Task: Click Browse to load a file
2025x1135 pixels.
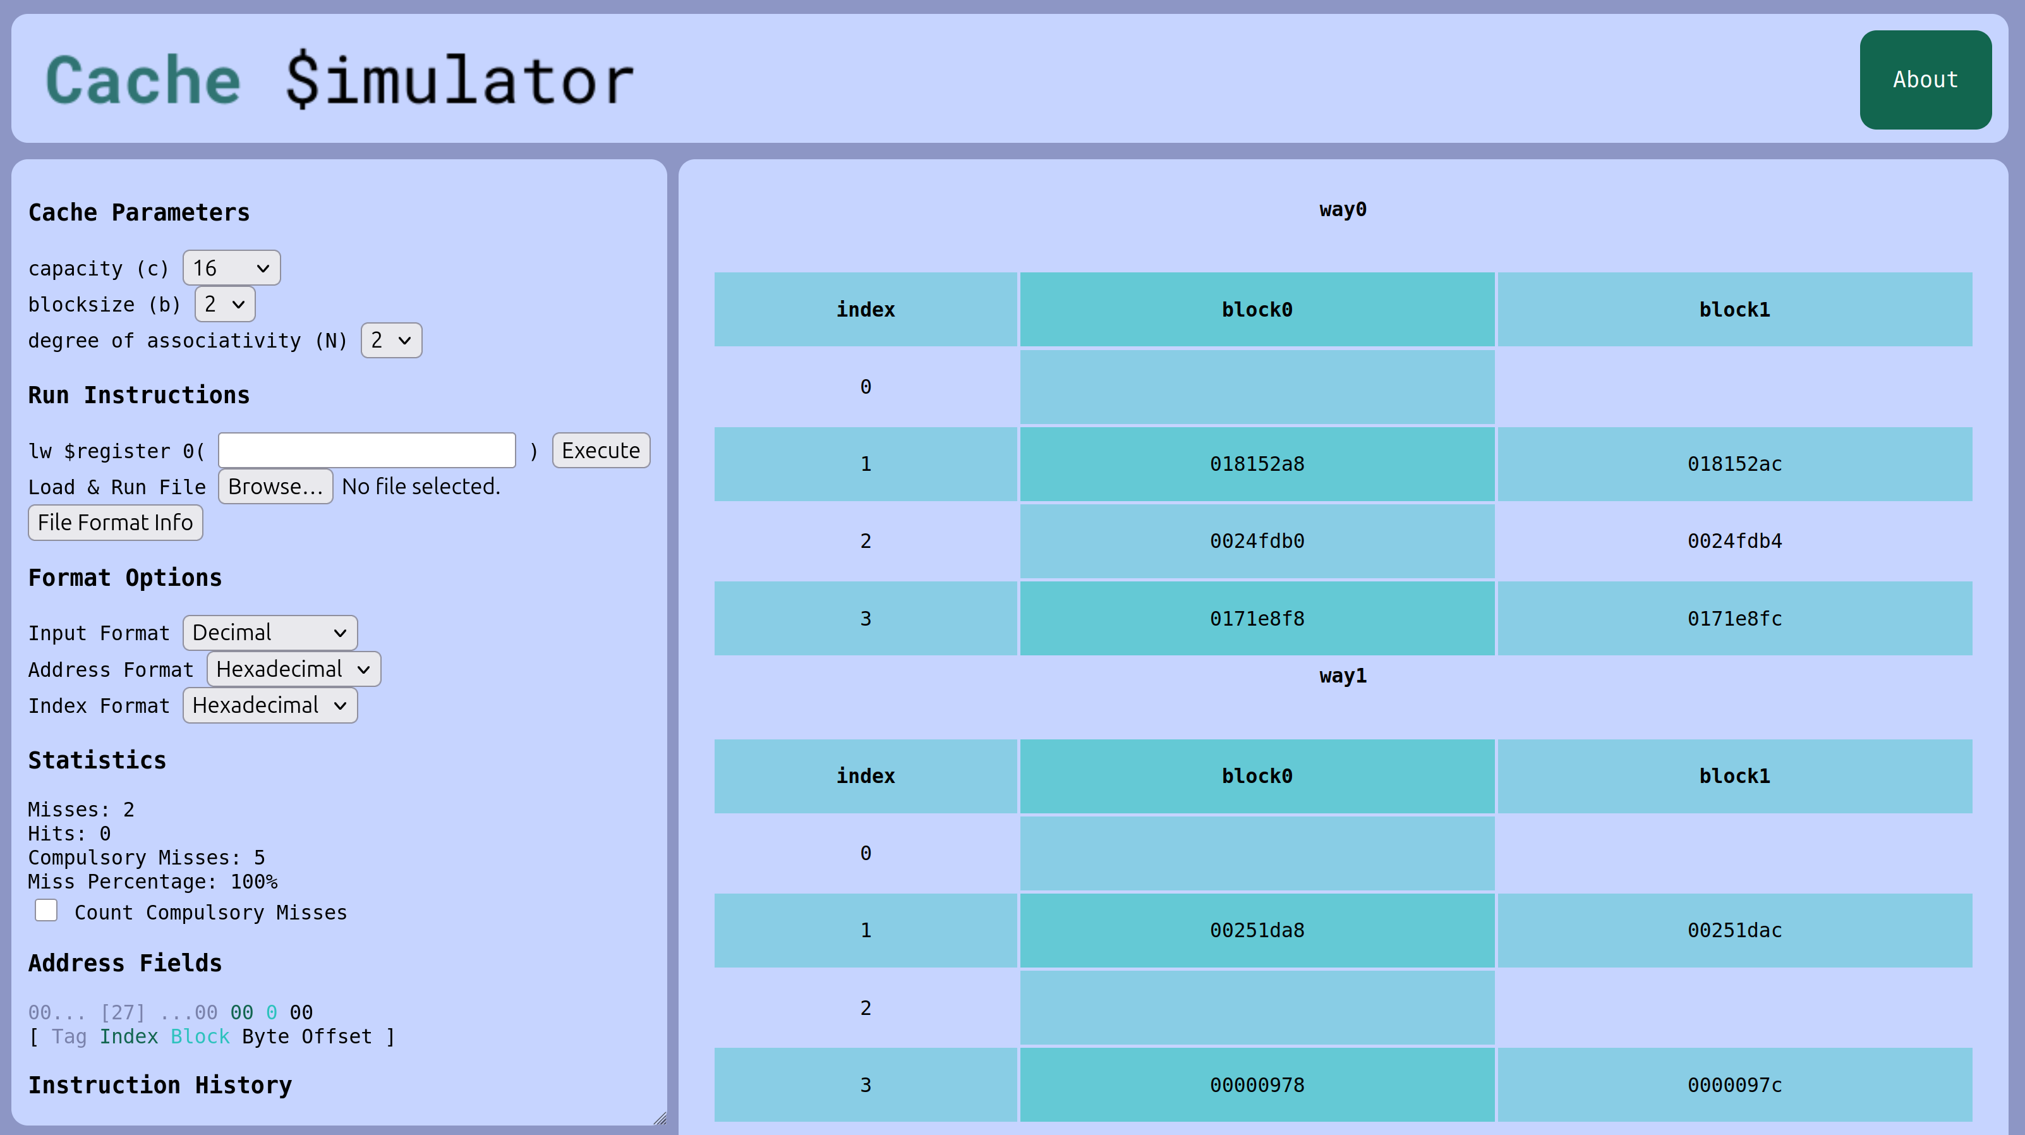Action: 275,487
